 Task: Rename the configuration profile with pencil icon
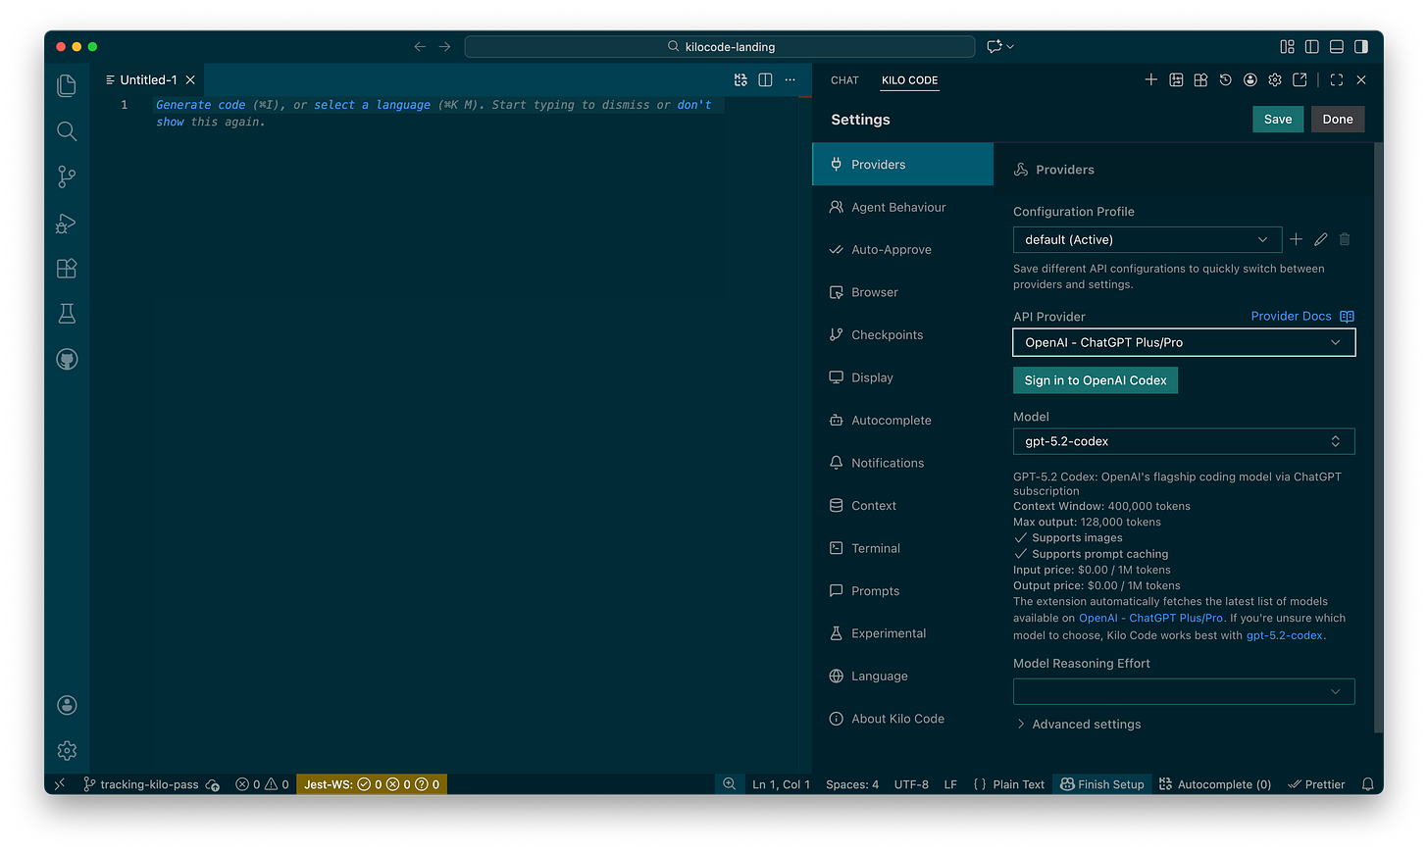tap(1320, 239)
